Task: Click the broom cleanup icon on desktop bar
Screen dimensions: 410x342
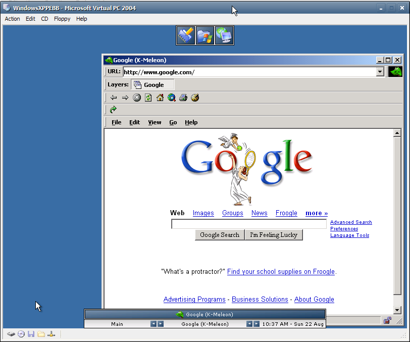Action: 186,35
